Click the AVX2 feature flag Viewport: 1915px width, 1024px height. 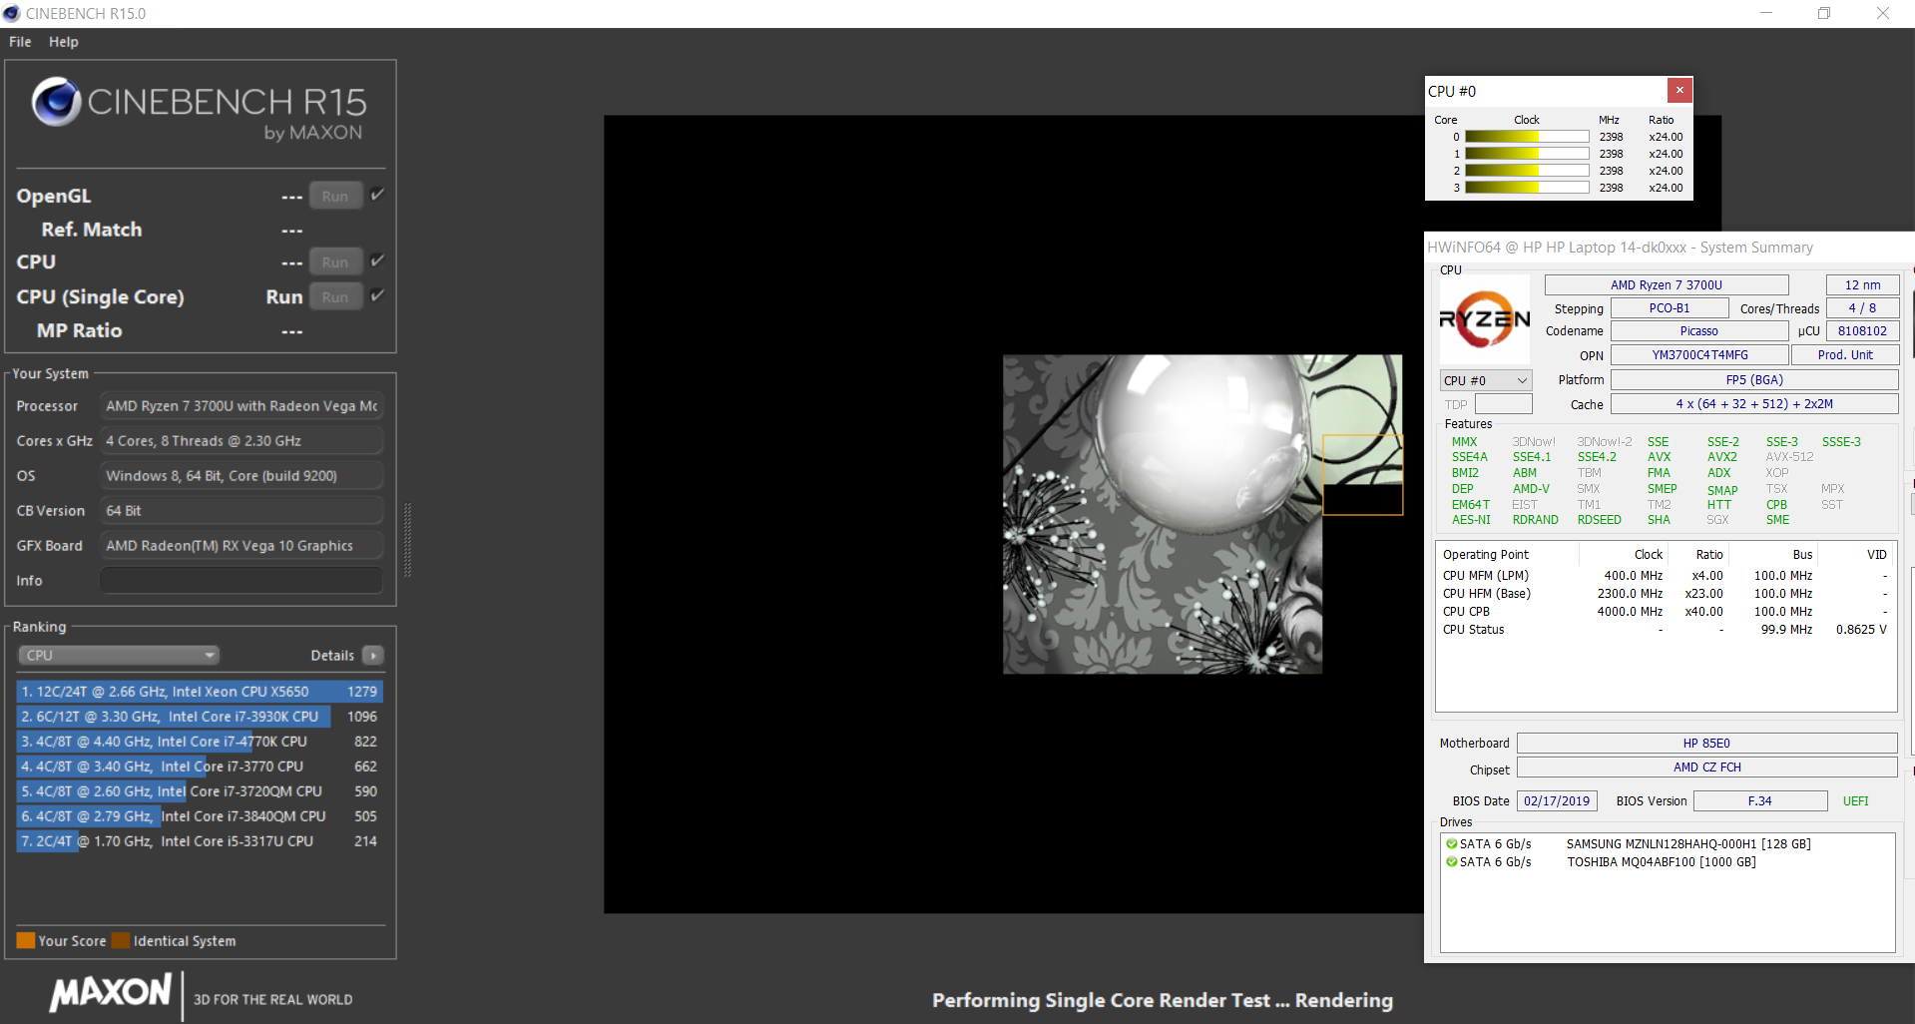(x=1721, y=457)
